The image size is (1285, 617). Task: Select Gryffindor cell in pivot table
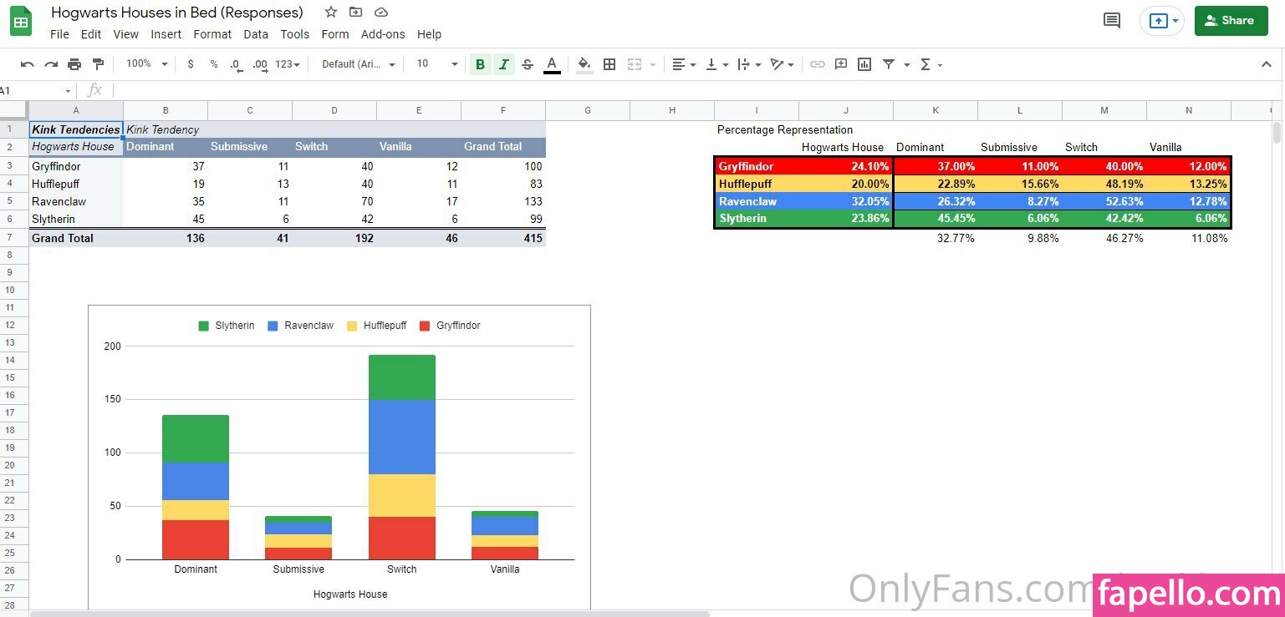(76, 166)
